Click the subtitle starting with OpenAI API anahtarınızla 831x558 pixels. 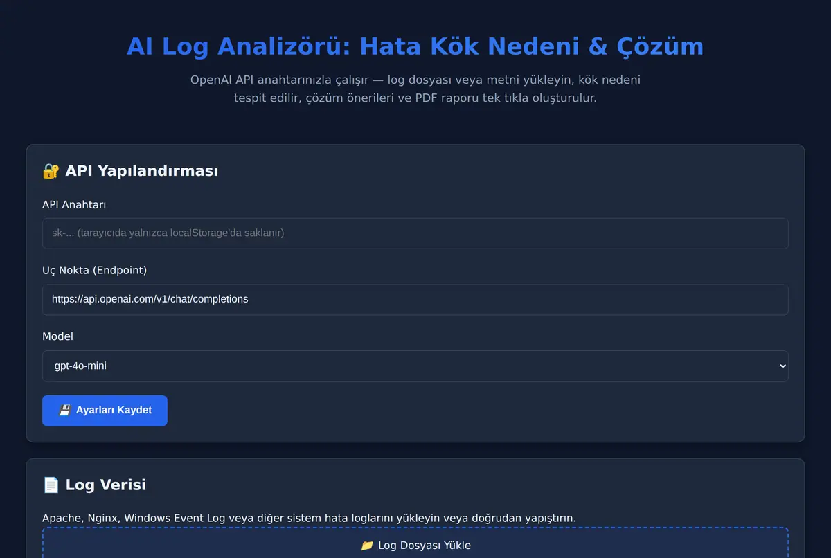pyautogui.click(x=415, y=89)
